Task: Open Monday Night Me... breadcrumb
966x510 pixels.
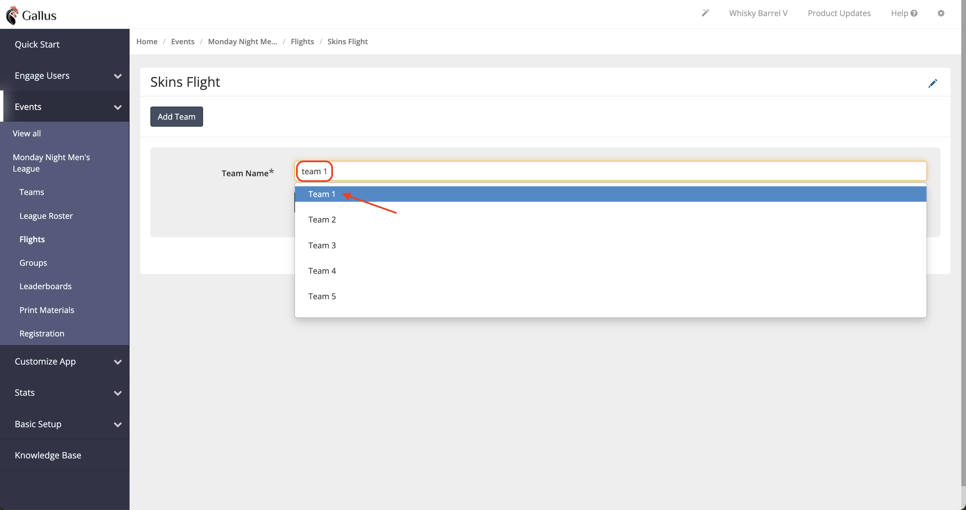Action: coord(242,41)
